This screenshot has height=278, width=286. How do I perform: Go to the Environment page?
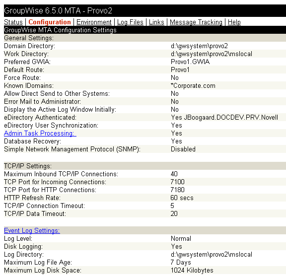[94, 22]
